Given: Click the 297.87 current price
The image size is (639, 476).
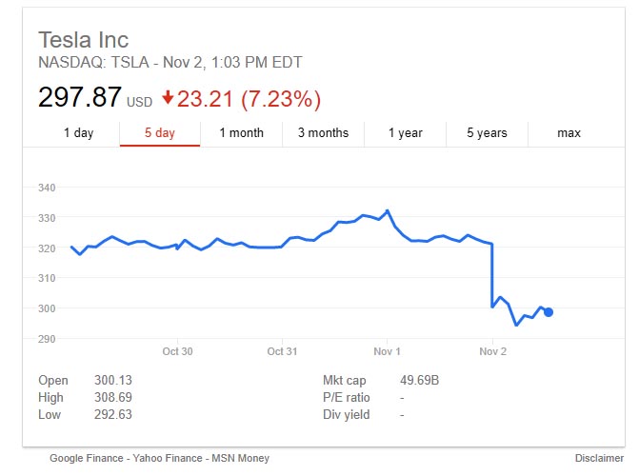Looking at the screenshot, I should (80, 97).
